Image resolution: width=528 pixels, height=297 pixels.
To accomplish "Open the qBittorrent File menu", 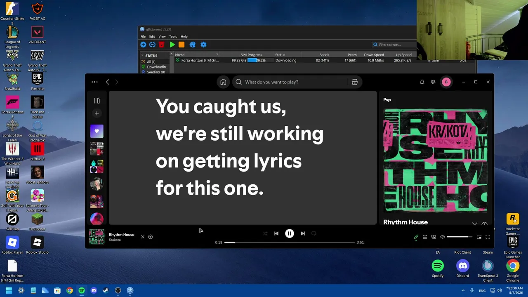I will 143,37.
